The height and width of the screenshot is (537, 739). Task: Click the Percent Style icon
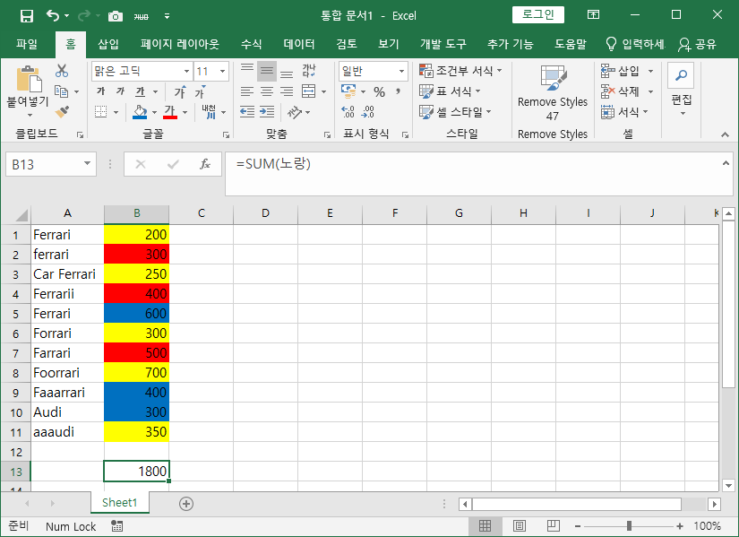click(379, 91)
